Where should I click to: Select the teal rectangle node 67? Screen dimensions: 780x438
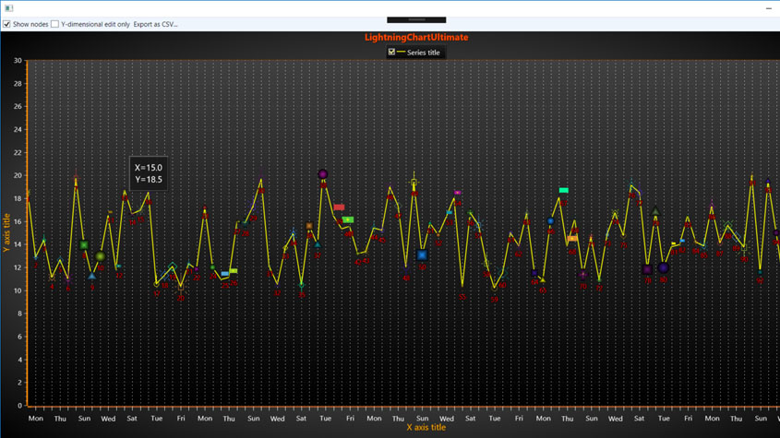563,191
